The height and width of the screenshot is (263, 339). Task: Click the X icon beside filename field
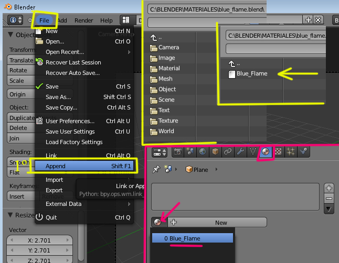click(318, 20)
